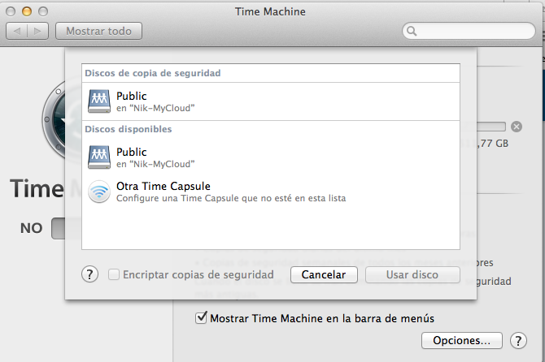Image resolution: width=545 pixels, height=362 pixels.
Task: Focus the preferences search field
Action: [472, 32]
